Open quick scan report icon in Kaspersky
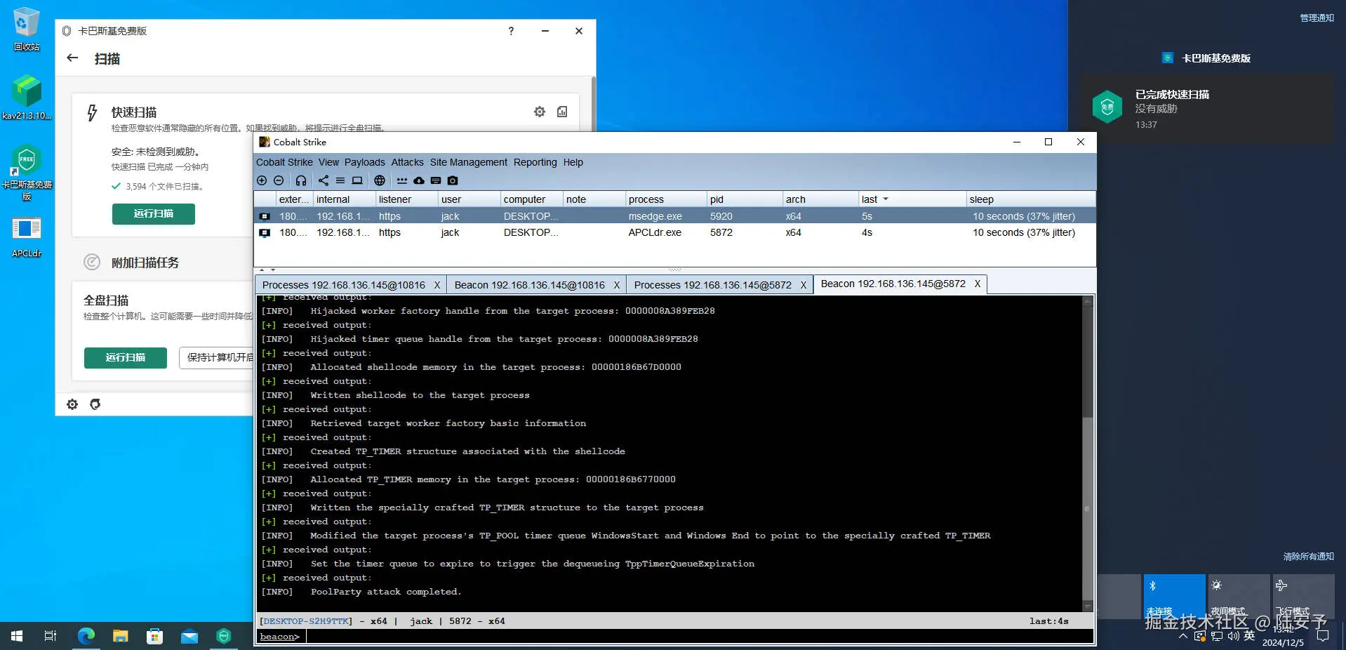Image resolution: width=1346 pixels, height=650 pixels. [562, 112]
